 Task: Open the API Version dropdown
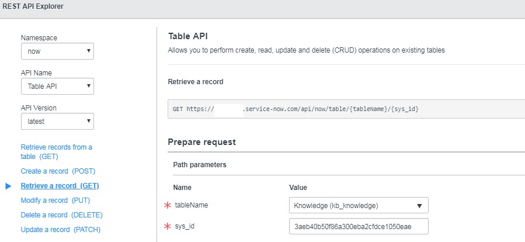click(57, 122)
